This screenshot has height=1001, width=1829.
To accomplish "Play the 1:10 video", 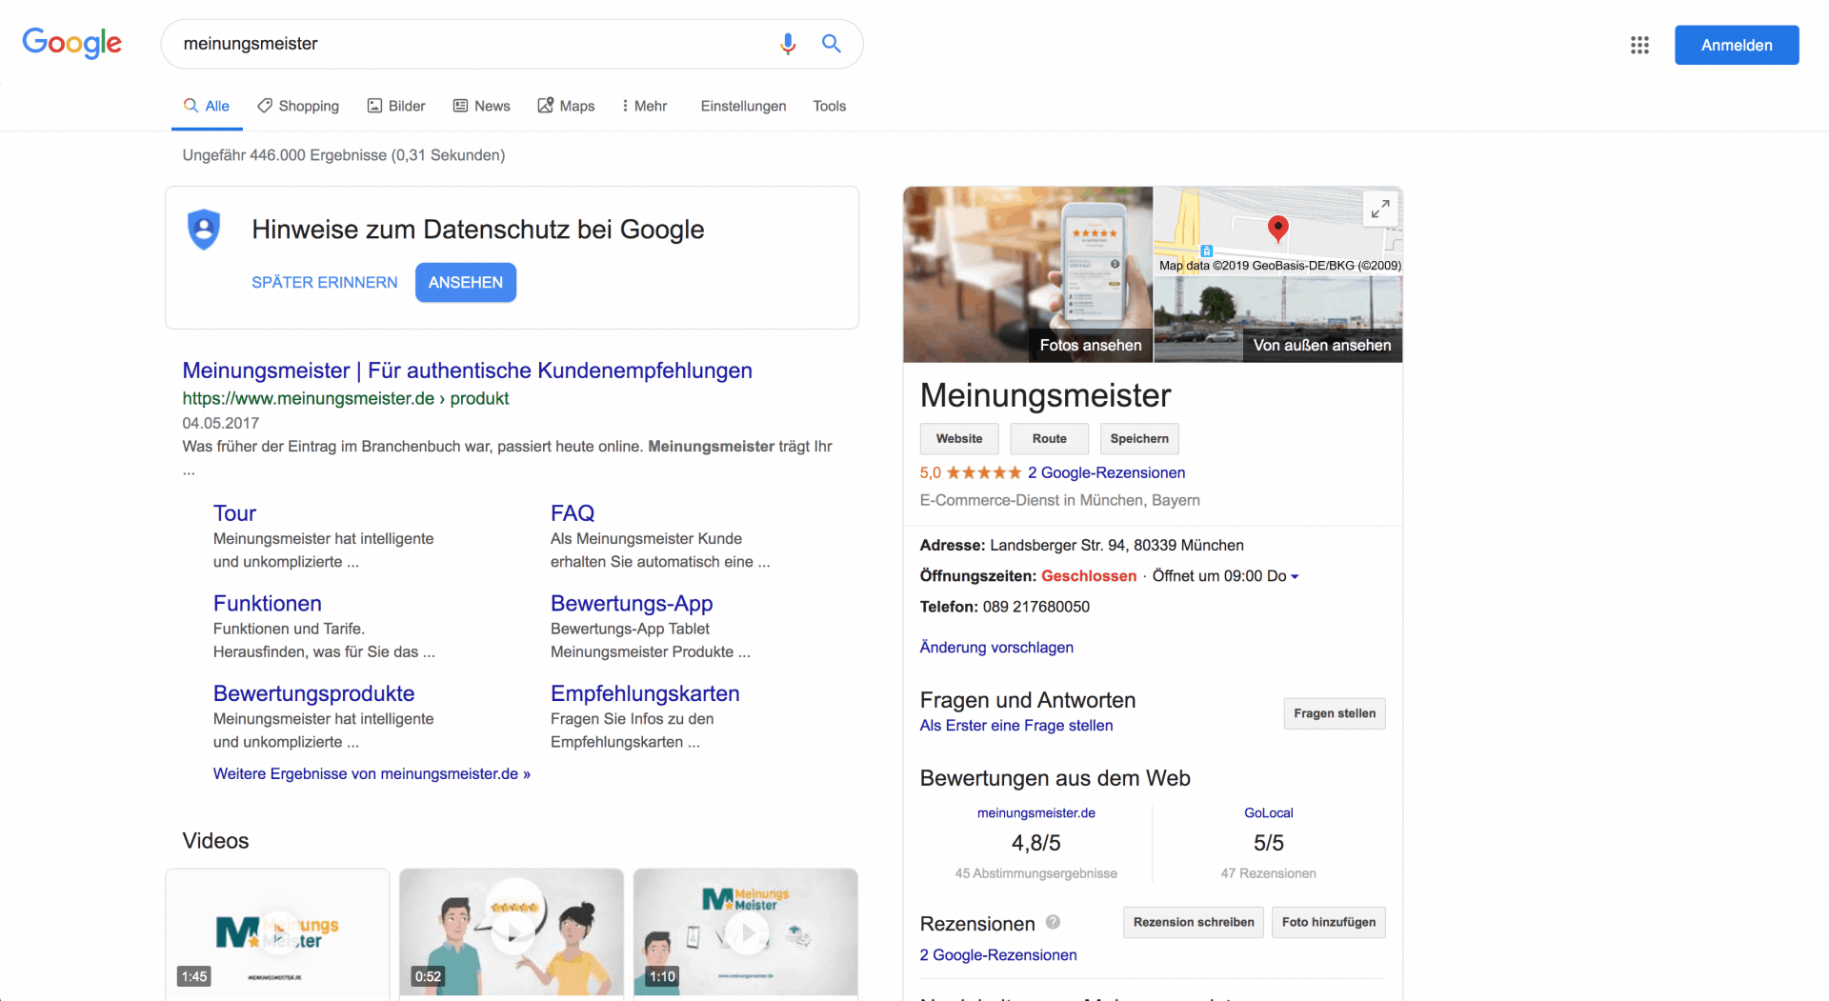I will coord(746,931).
